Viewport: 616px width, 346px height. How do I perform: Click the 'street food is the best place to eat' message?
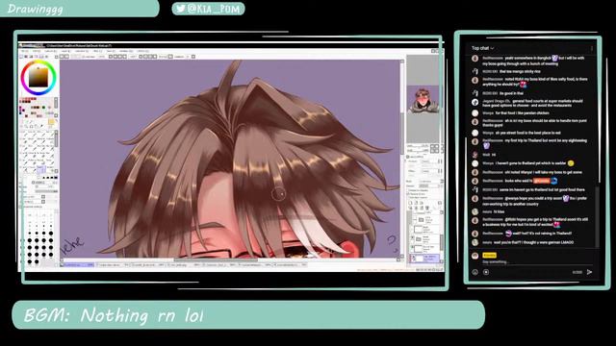tap(522, 133)
